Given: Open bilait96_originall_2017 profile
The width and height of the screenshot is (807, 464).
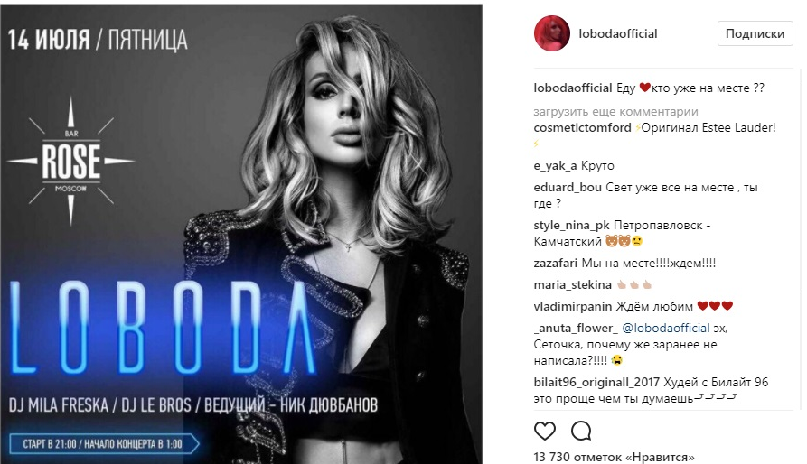Looking at the screenshot, I should coord(596,382).
